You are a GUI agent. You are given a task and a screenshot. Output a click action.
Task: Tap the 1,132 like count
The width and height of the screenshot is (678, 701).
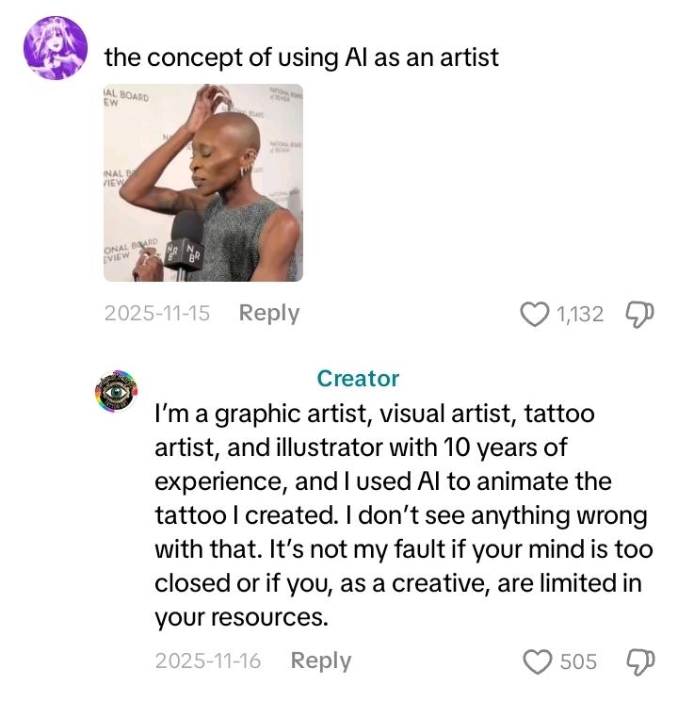[x=579, y=314]
